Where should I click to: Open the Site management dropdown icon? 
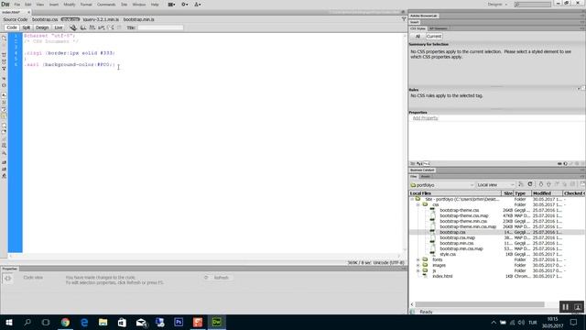[198, 5]
